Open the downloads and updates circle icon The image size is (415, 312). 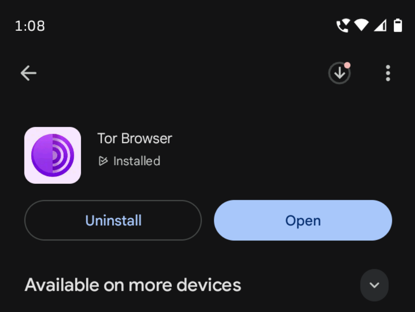340,73
